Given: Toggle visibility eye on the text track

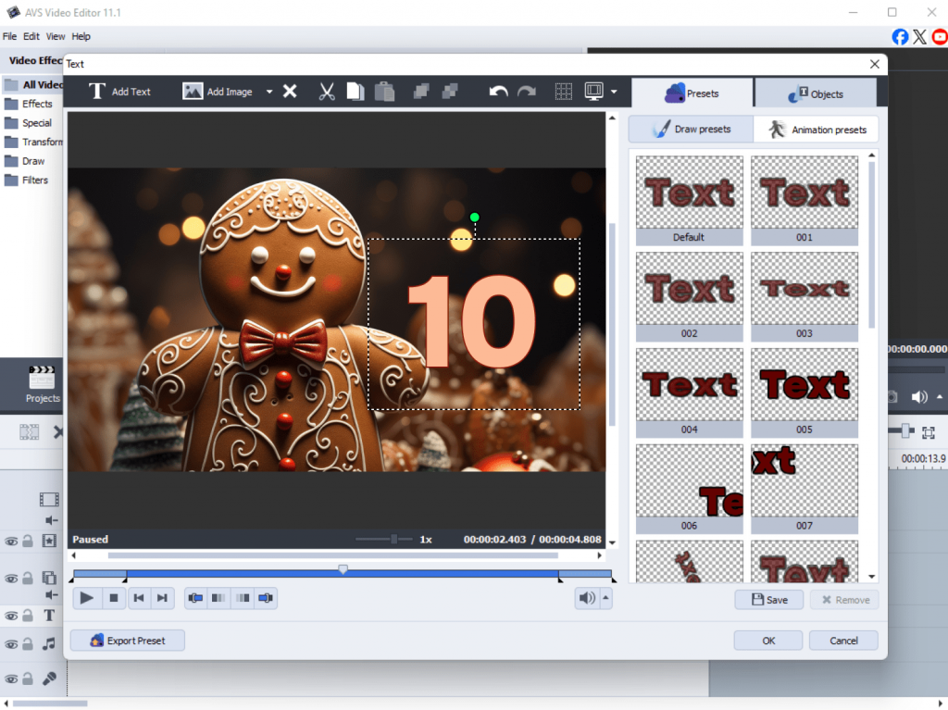Looking at the screenshot, I should pyautogui.click(x=12, y=616).
